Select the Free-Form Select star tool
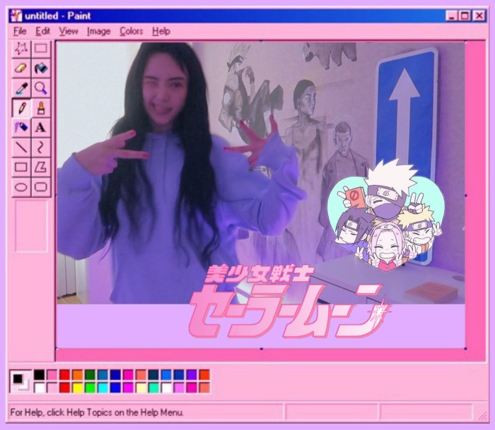The image size is (495, 430). tap(21, 49)
